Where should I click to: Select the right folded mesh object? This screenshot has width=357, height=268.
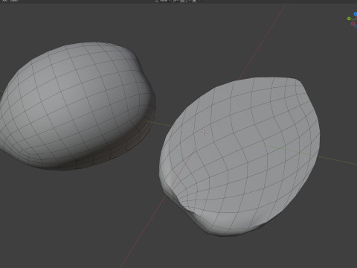(239, 156)
